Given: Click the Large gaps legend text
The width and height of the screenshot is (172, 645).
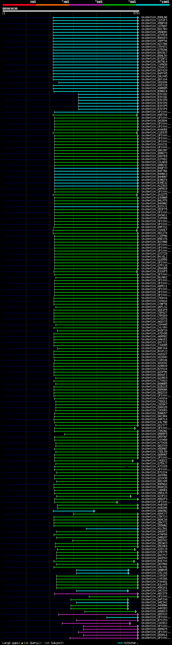Looking at the screenshot, I should click(x=33, y=643).
